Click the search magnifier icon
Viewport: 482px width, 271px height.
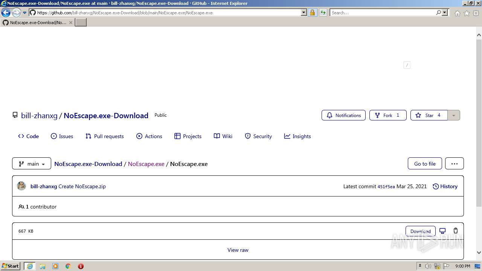pyautogui.click(x=438, y=12)
